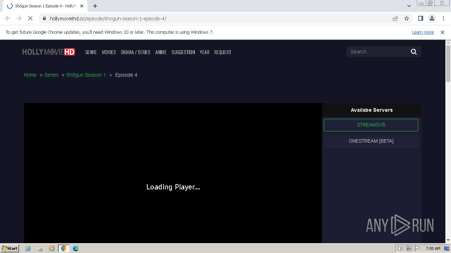This screenshot has width=451, height=253.
Task: Open the SUGGESTION menu
Action: (183, 52)
